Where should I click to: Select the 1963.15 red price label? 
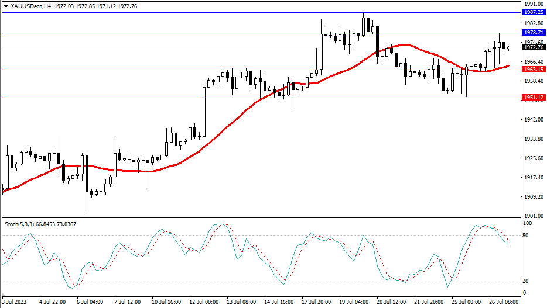coord(533,70)
